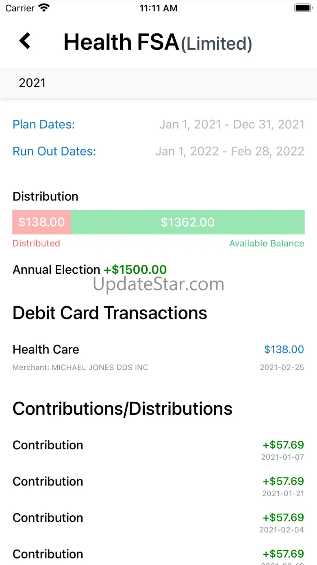Viewport: 317px width, 565px height.
Task: Tap the green $1362.00 available balance bar
Action: pos(187,222)
